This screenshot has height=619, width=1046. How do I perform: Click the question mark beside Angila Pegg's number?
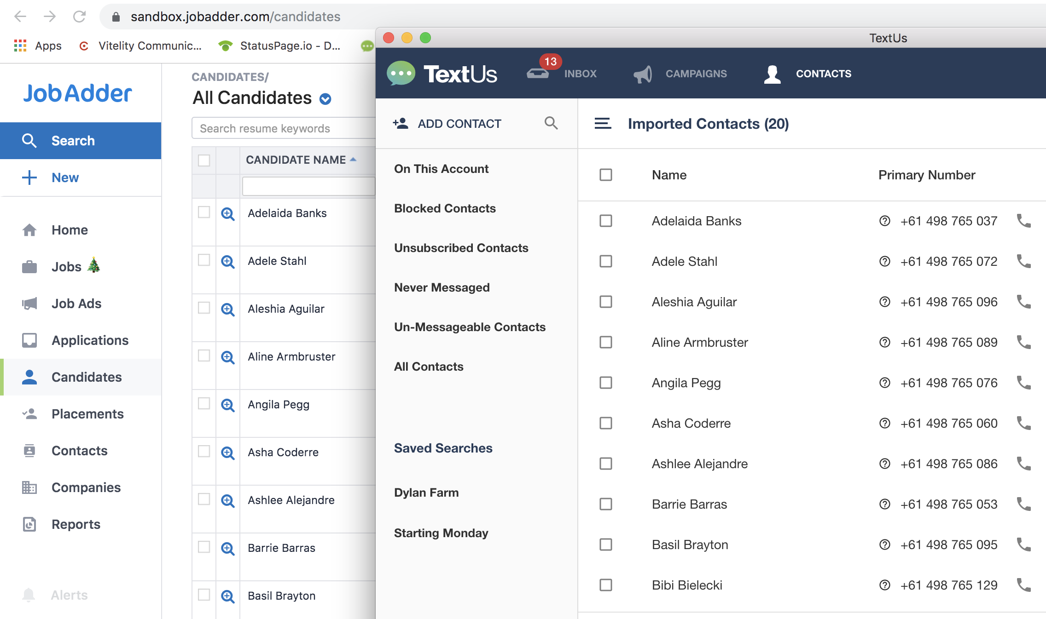tap(884, 383)
